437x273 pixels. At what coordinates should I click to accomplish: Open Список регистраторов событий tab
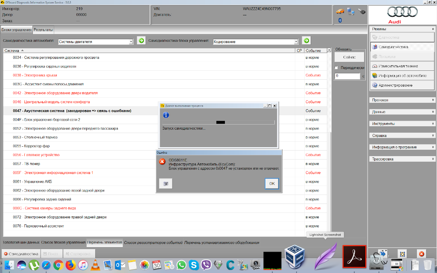[153, 243]
